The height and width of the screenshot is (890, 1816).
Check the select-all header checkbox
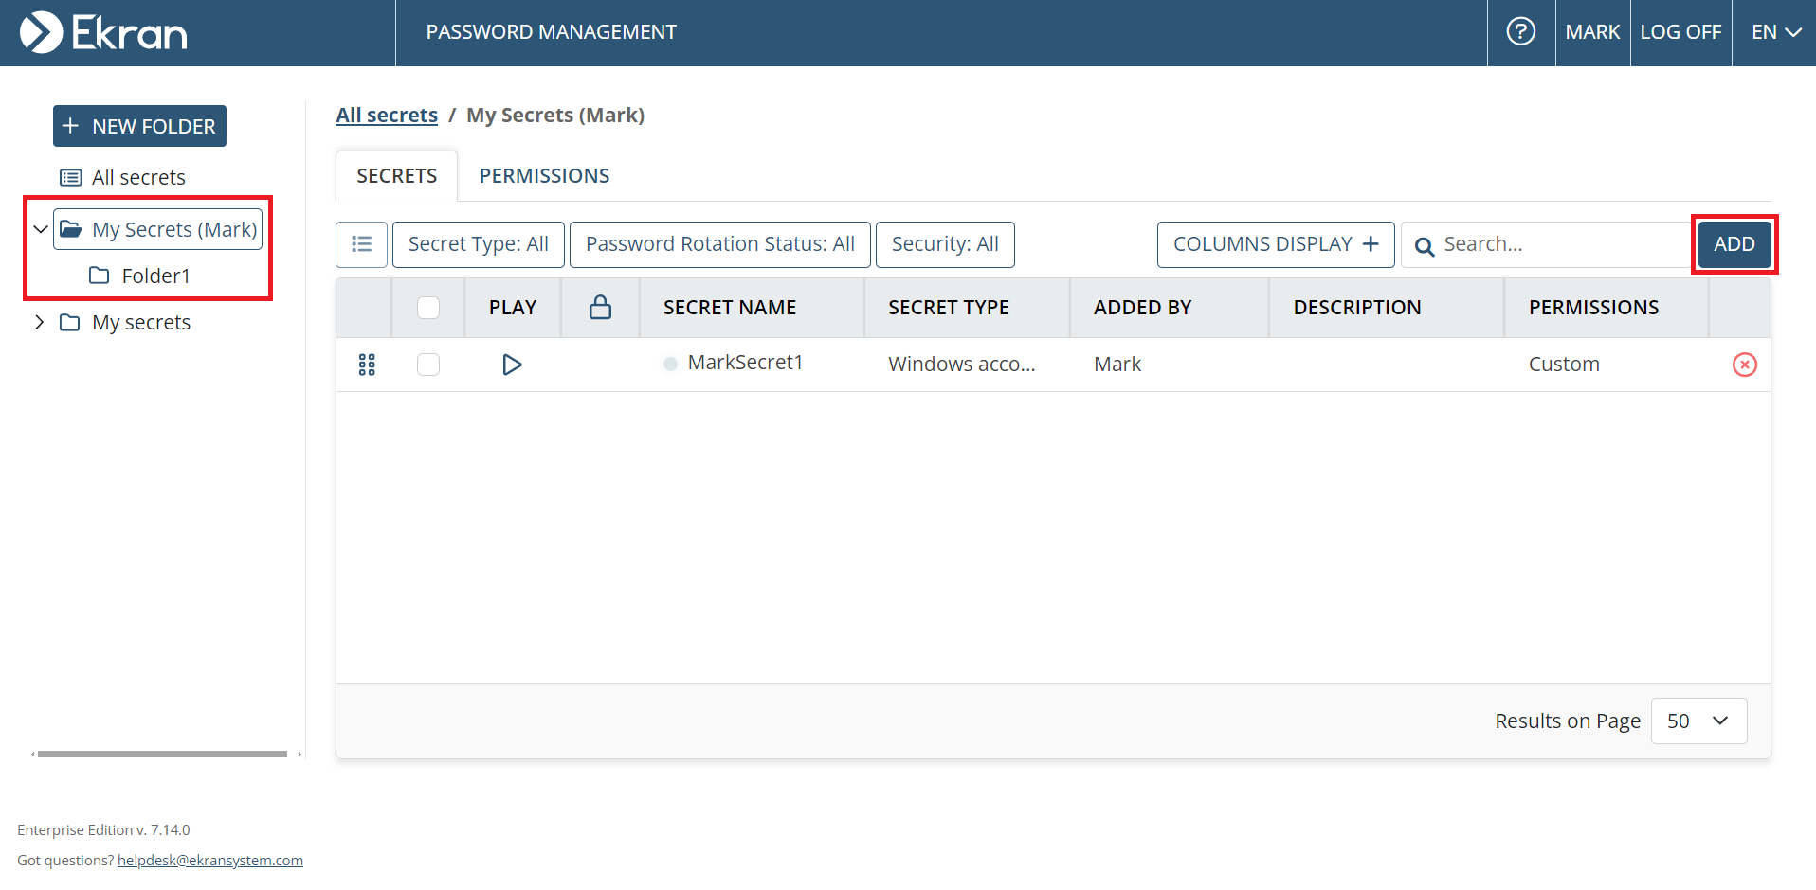point(428,308)
